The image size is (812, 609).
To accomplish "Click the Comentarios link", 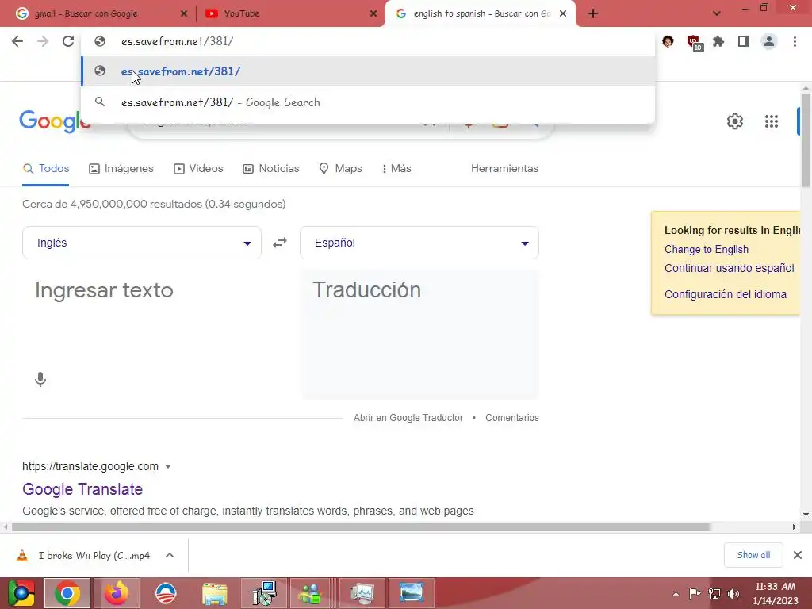I will click(512, 418).
